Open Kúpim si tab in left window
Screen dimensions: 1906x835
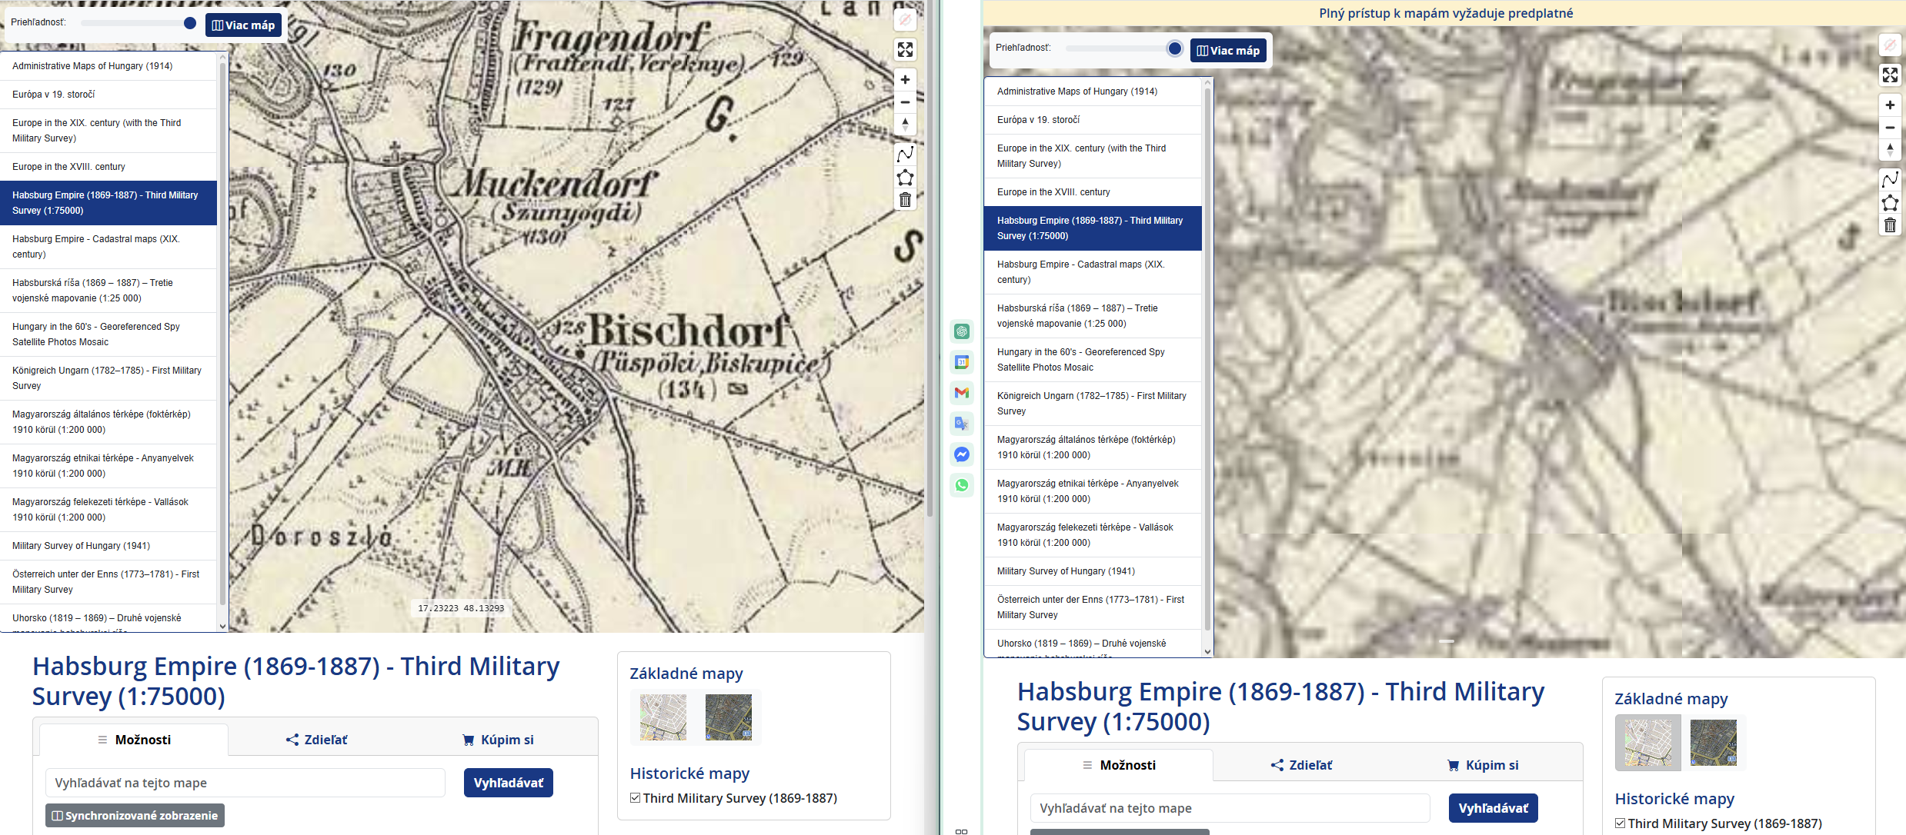click(498, 740)
